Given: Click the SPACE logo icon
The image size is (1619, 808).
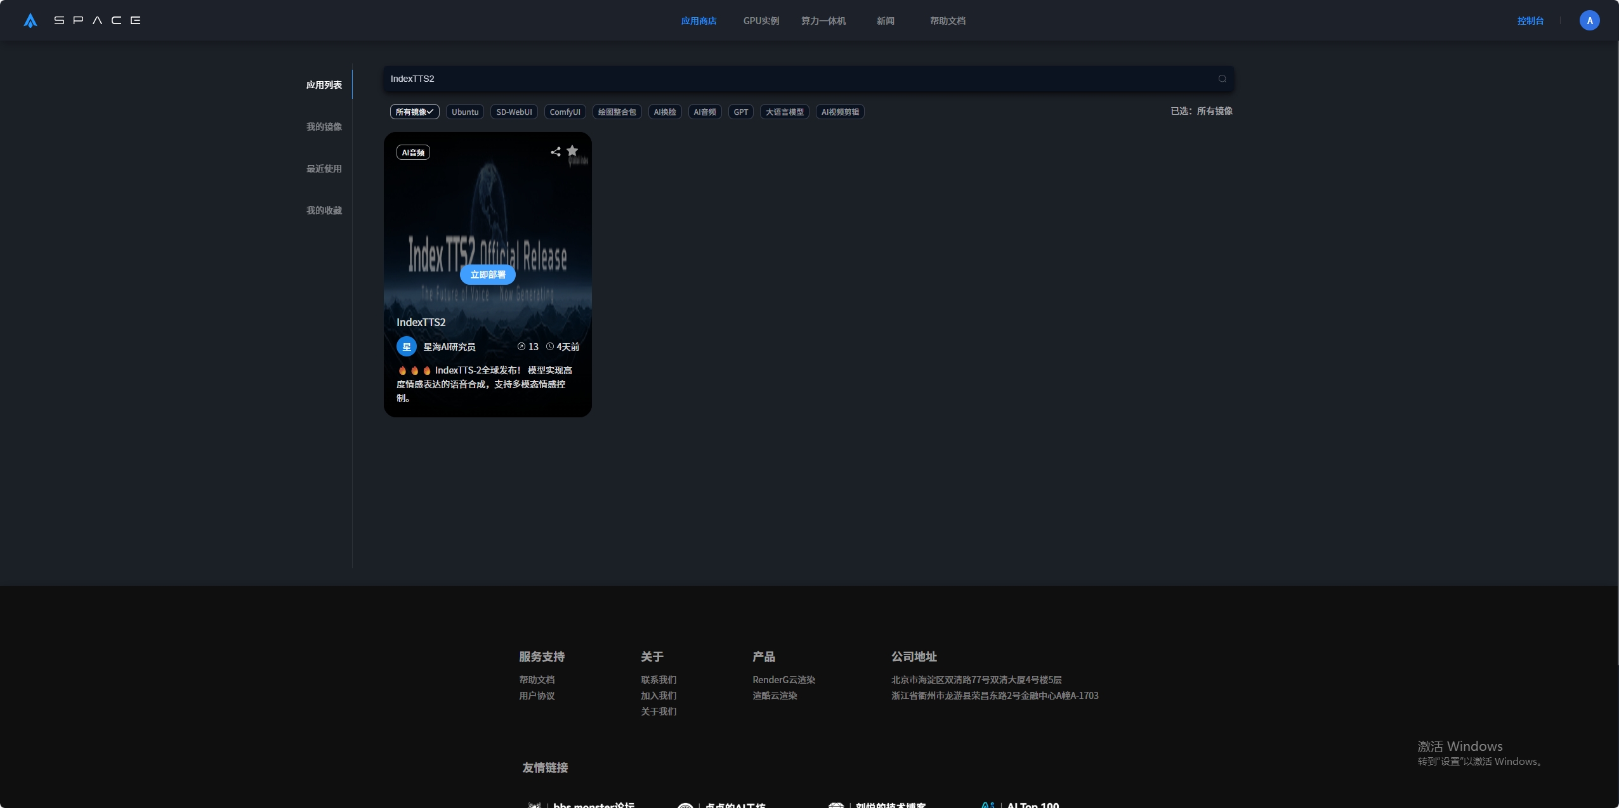Looking at the screenshot, I should (x=30, y=21).
